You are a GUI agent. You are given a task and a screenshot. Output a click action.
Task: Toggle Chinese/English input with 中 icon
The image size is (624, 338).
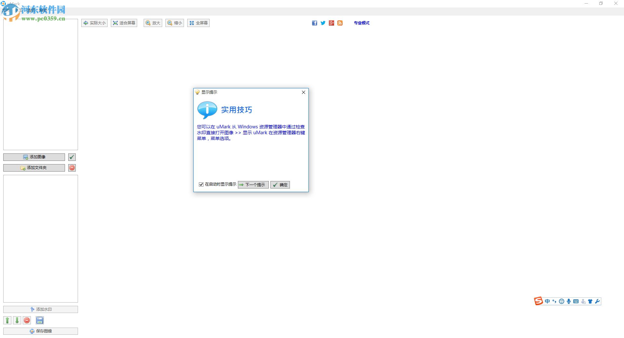(x=547, y=301)
